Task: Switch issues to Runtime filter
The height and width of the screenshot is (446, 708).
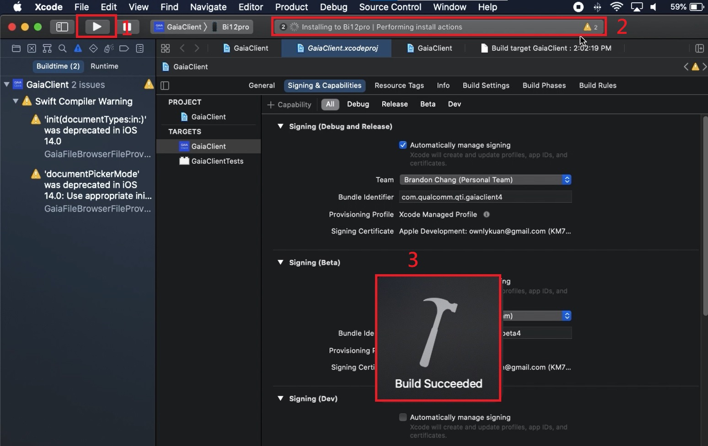Action: (x=104, y=66)
